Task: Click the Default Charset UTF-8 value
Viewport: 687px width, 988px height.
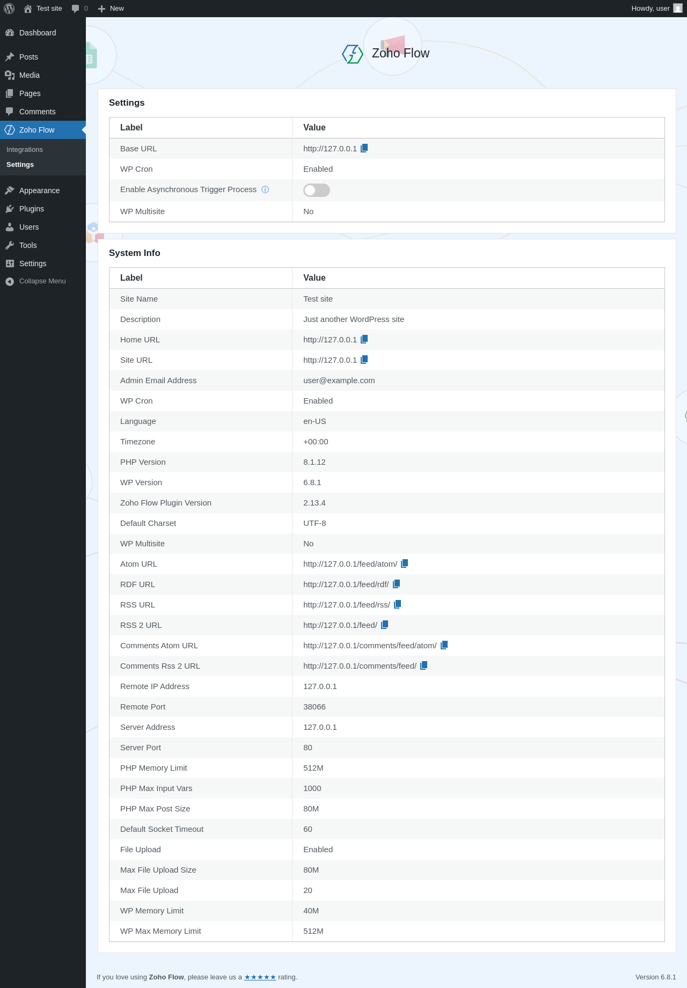Action: point(315,523)
